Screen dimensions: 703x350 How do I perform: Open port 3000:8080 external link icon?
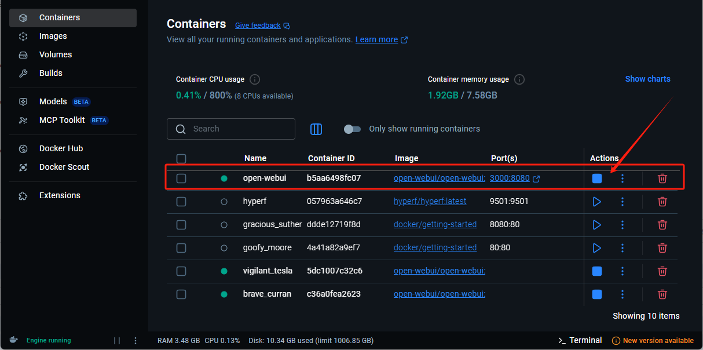point(536,179)
